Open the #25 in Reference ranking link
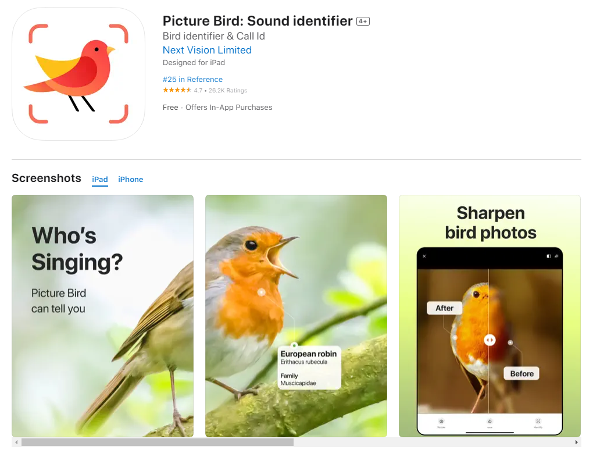593x457 pixels. pyautogui.click(x=192, y=80)
